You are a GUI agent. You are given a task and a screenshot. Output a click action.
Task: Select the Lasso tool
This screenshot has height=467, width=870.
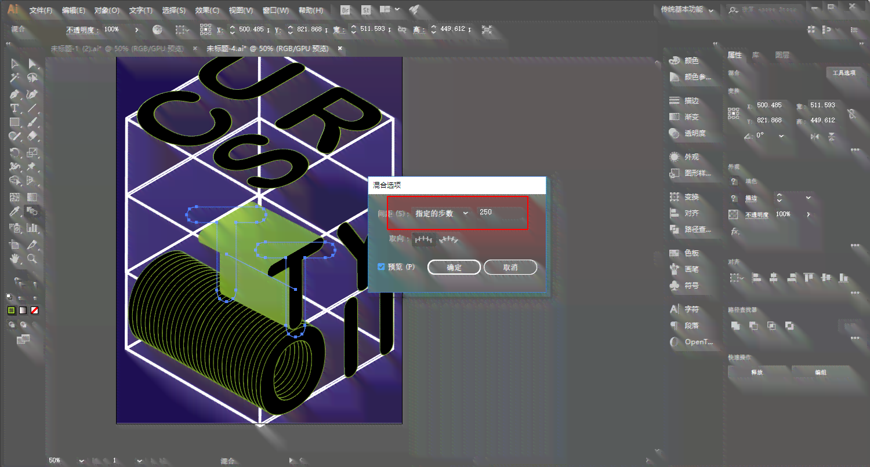[x=33, y=78]
